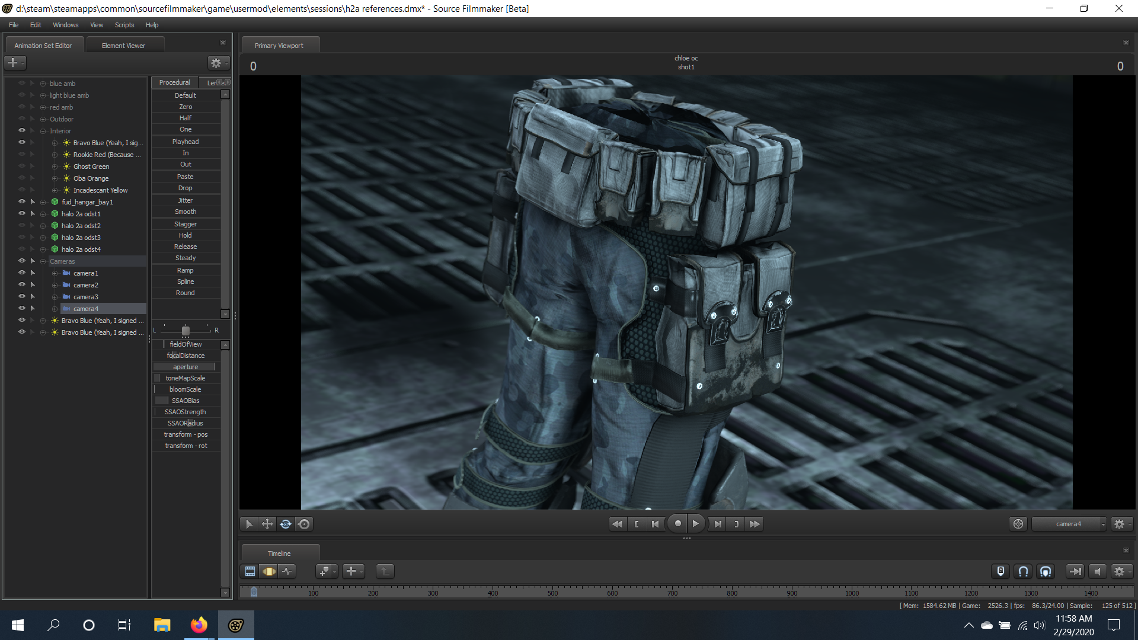Select the viewport rotate tool
The image size is (1138, 640).
click(286, 524)
